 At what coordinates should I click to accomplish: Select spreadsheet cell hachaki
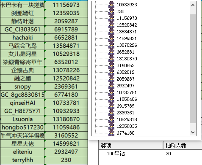[x=22, y=38]
